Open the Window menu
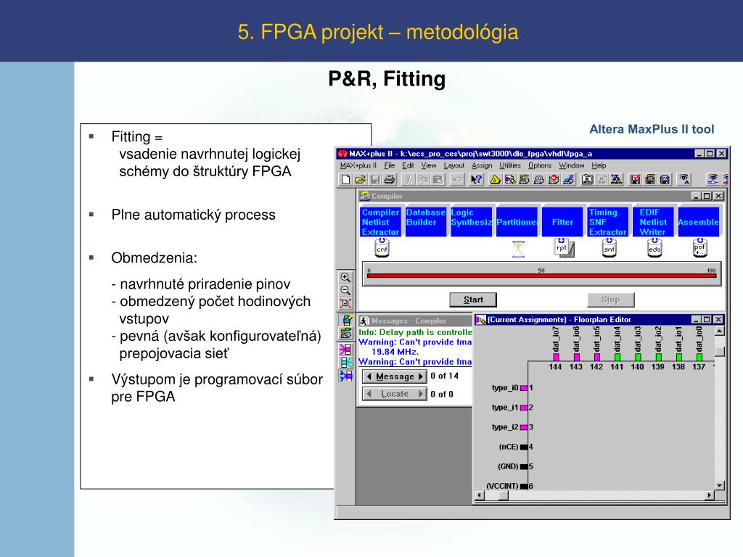743x557 pixels. (572, 165)
